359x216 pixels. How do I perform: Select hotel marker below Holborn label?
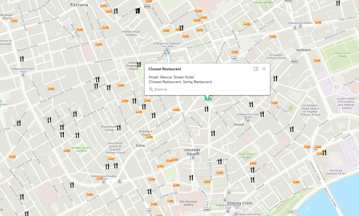317,60
